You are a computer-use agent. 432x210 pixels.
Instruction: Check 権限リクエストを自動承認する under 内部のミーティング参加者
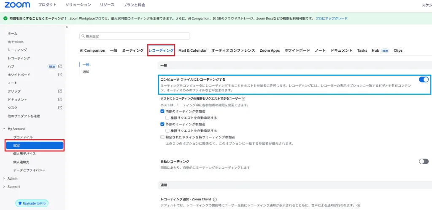167,118
